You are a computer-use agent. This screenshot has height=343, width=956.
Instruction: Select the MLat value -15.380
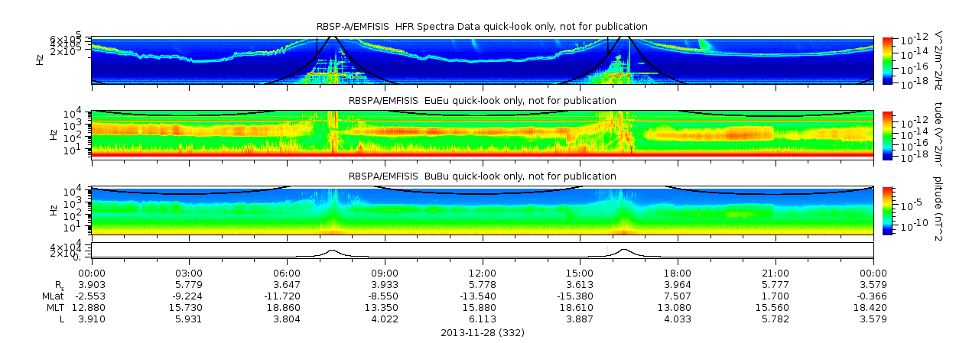pyautogui.click(x=578, y=296)
